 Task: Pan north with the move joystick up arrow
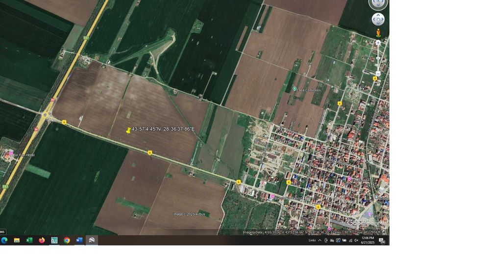378,15
